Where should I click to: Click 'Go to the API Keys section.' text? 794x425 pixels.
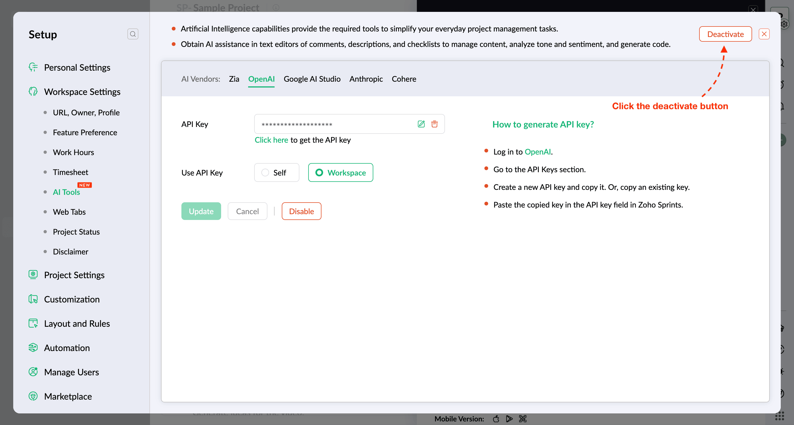540,169
